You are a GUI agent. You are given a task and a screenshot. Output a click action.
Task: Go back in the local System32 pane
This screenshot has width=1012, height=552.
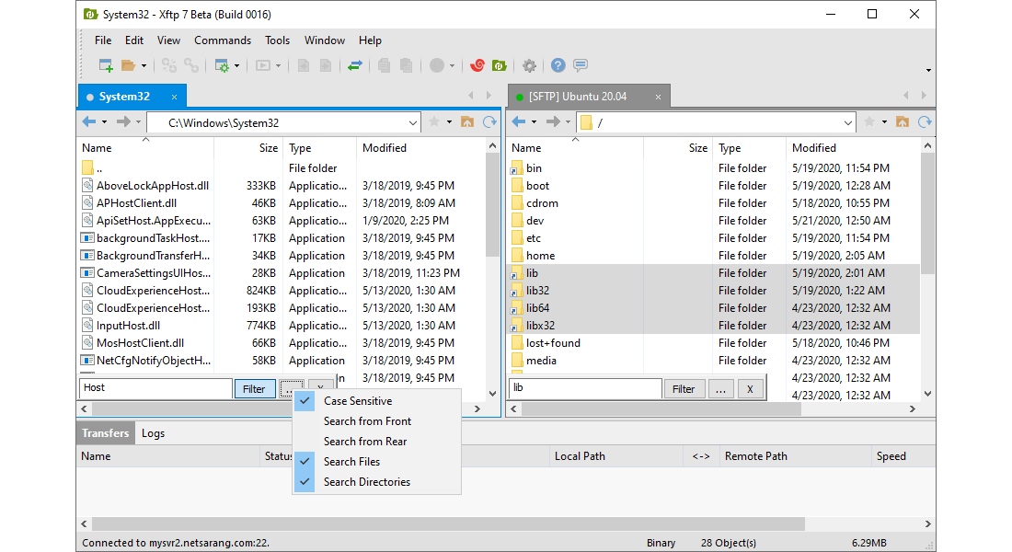(89, 122)
